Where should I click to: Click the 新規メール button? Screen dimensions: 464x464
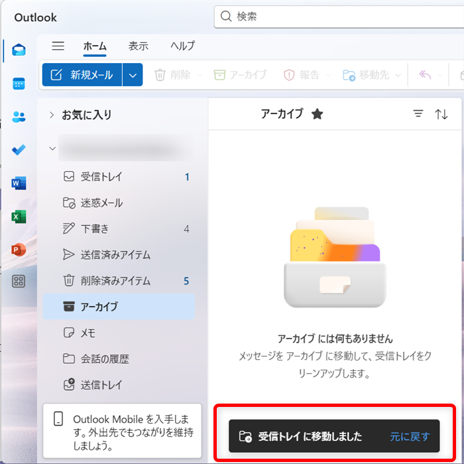coord(82,75)
